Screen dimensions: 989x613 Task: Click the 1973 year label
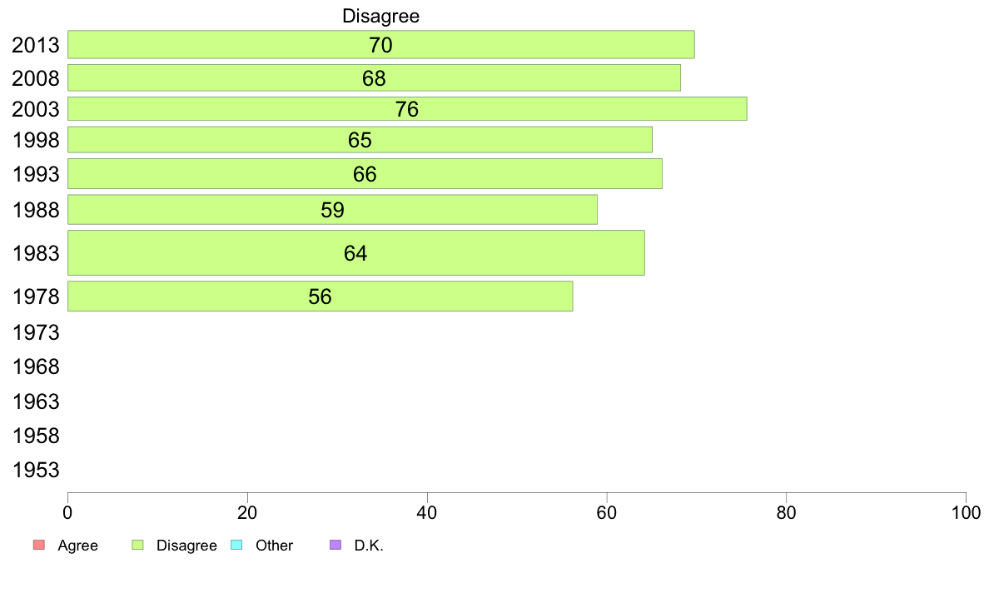tap(36, 332)
